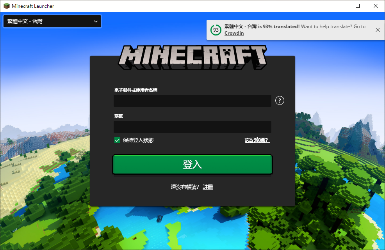Screen dimensions: 385x250
Task: Click the 註冊 sign-up link
Action: click(x=208, y=187)
